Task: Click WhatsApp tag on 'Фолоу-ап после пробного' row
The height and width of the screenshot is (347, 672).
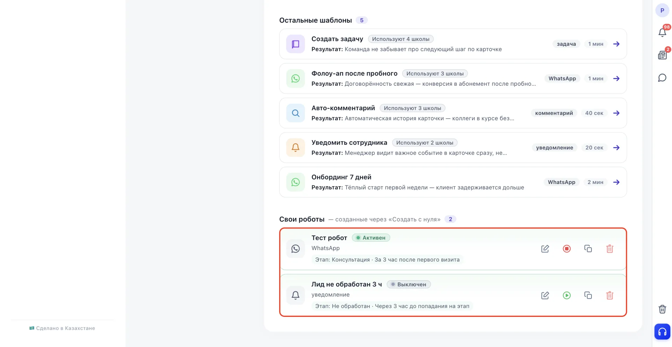Action: [562, 79]
